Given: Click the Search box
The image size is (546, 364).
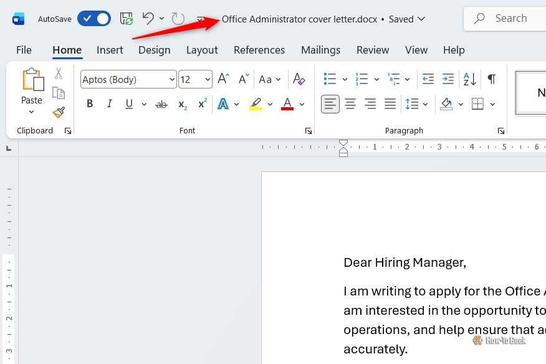Looking at the screenshot, I should click(x=505, y=19).
